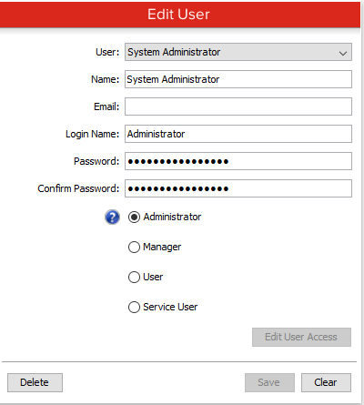Choose the User role radio button
Screen dimensions: 364x405
(x=134, y=277)
